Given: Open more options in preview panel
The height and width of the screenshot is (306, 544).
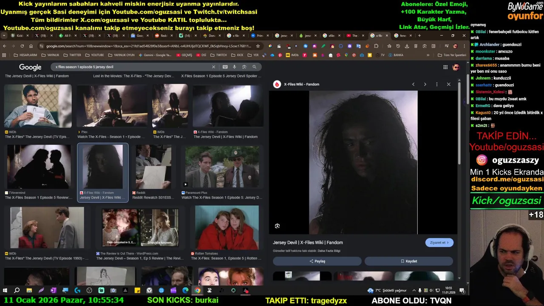Looking at the screenshot, I should (x=436, y=84).
